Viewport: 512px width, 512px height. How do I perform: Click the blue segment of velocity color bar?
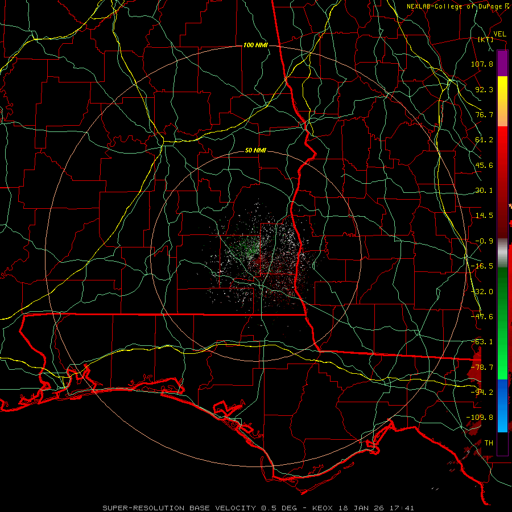coord(502,406)
